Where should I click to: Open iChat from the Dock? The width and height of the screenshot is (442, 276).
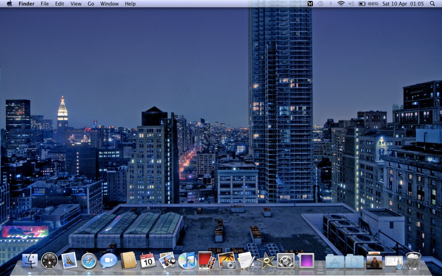(108, 260)
